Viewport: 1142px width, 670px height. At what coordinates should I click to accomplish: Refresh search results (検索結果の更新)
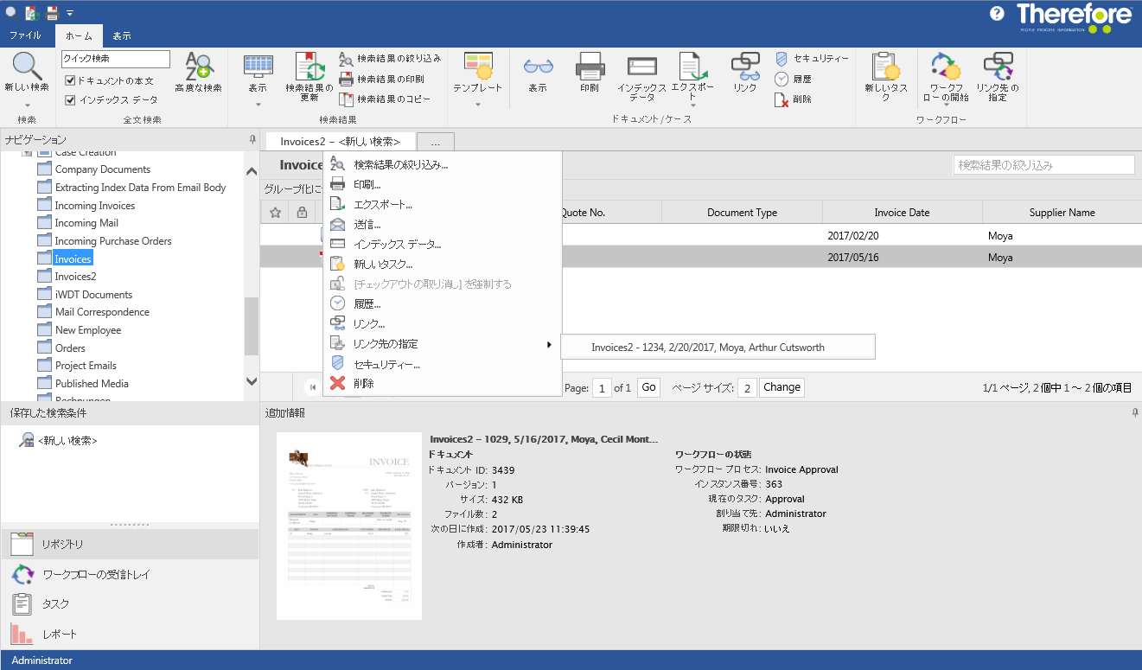(309, 76)
